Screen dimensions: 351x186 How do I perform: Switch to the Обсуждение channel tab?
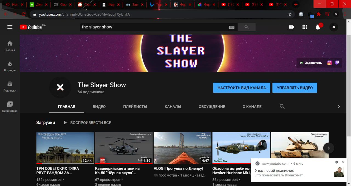212,107
